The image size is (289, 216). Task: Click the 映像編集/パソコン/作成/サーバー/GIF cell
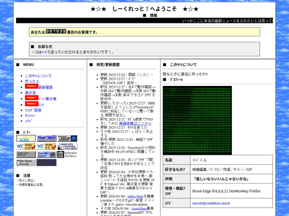coord(232,170)
